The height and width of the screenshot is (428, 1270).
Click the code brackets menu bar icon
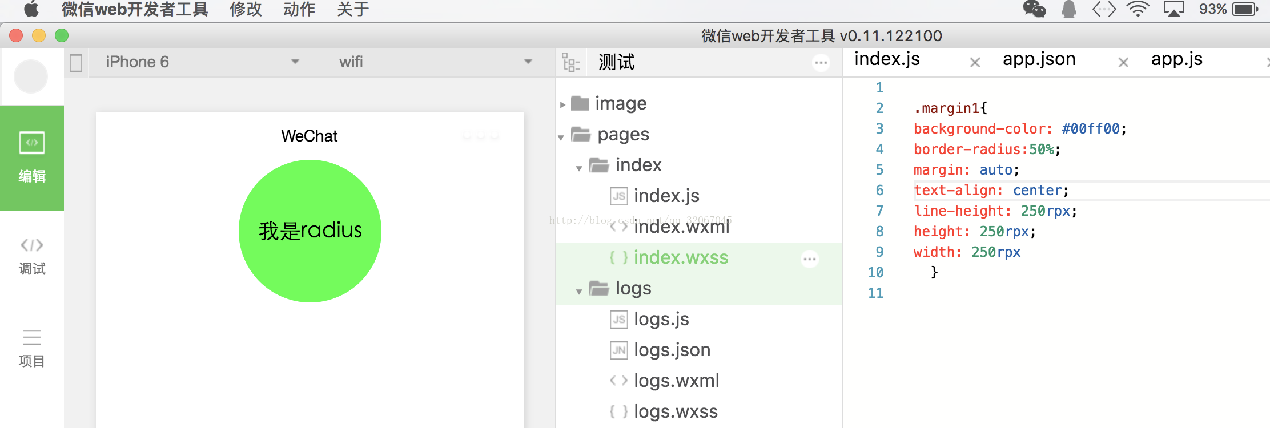tap(1104, 9)
